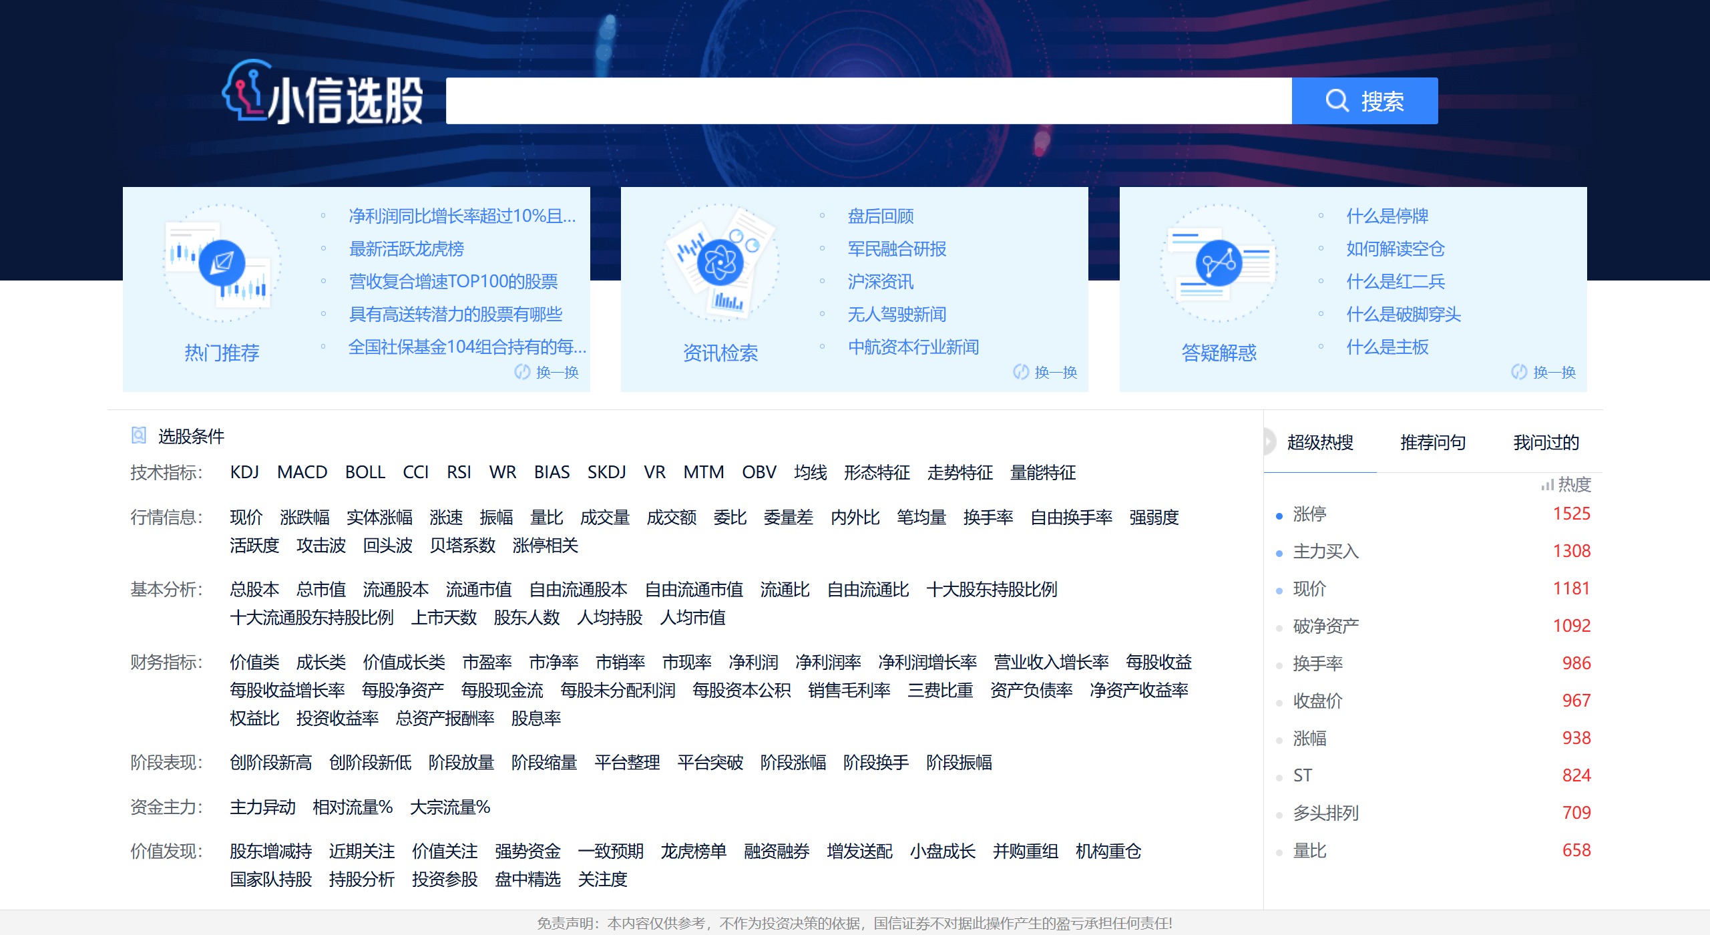1710x935 pixels.
Task: Select the 主力异动 fund condition
Action: click(262, 807)
